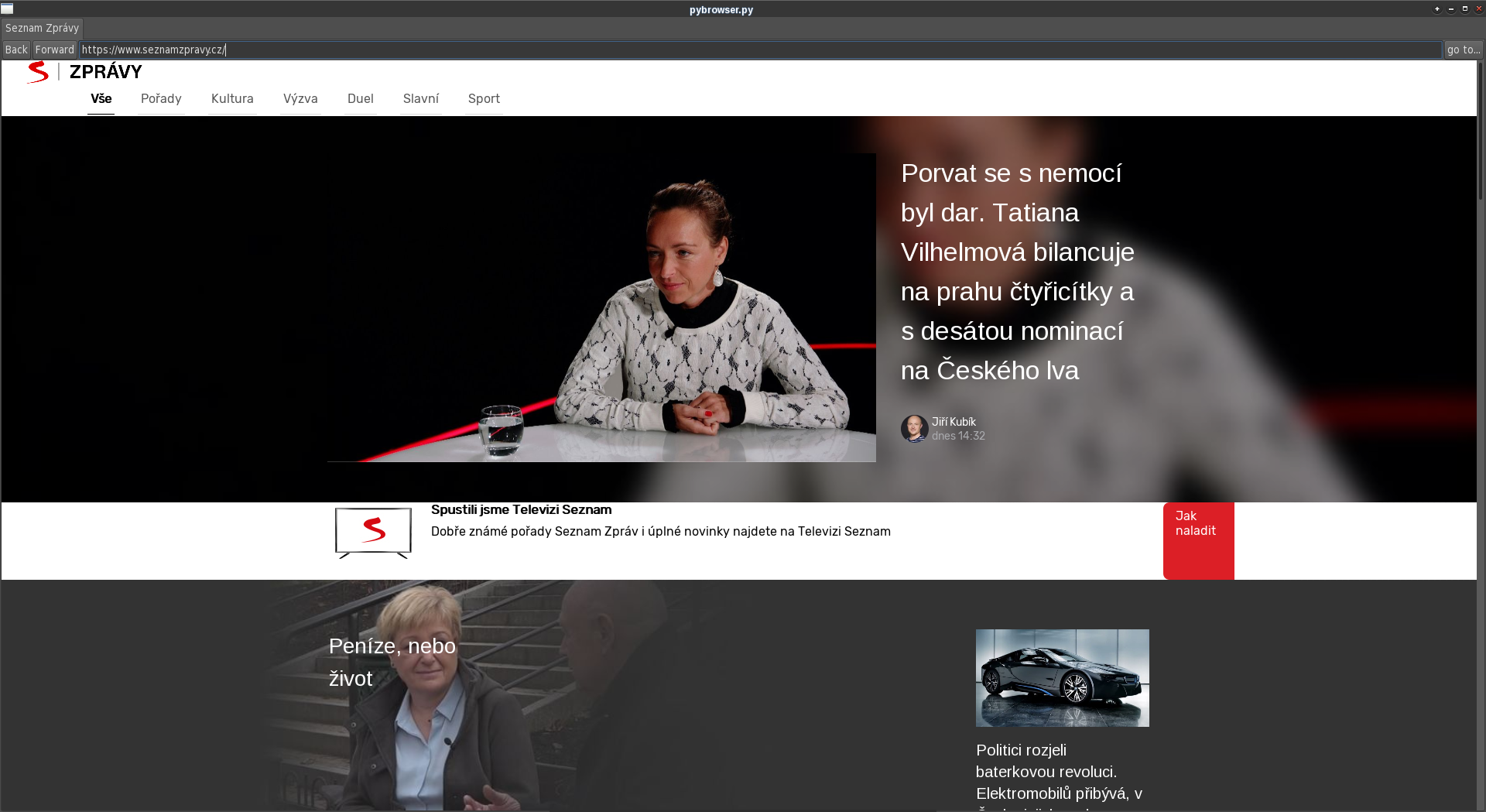Open the Vše tab

click(101, 99)
